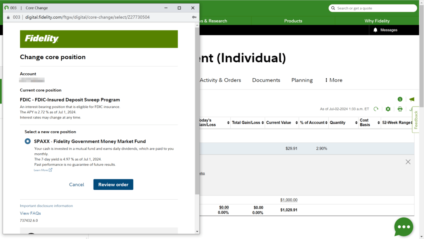Switch to the Documents tab

pos(266,80)
